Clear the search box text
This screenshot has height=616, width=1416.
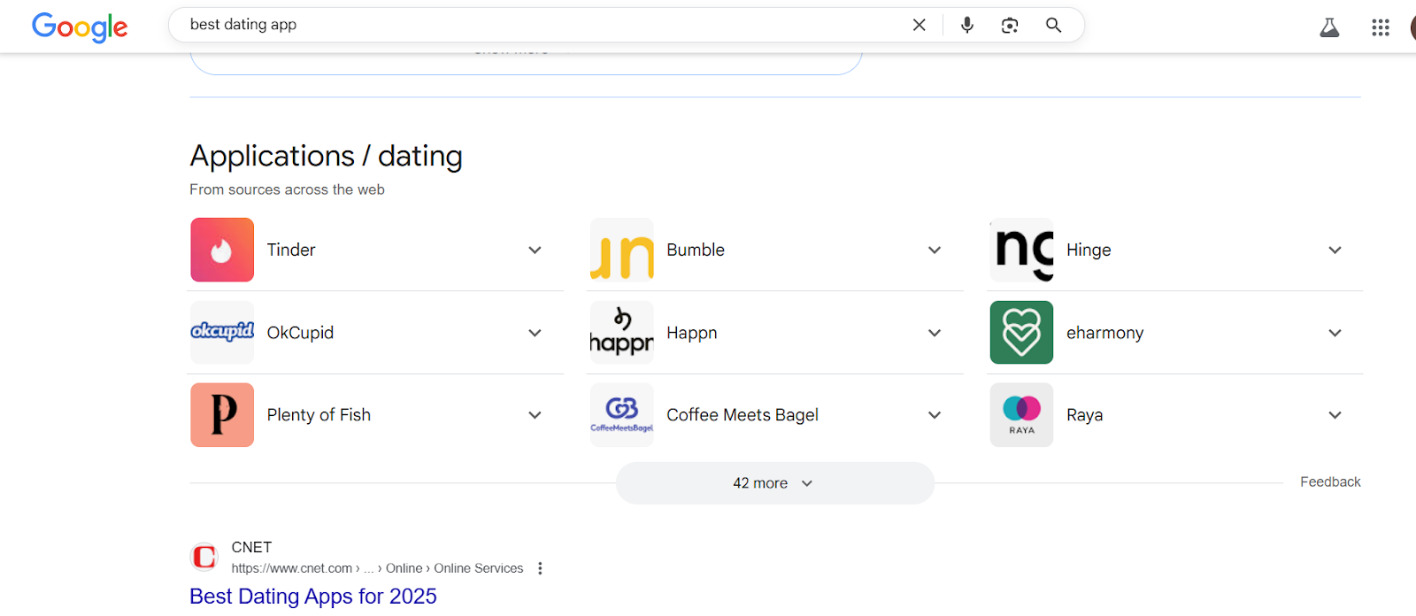tap(920, 25)
